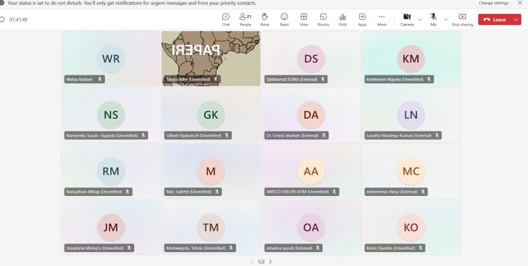Select the NS avatar of Nansereko Susan

111,115
